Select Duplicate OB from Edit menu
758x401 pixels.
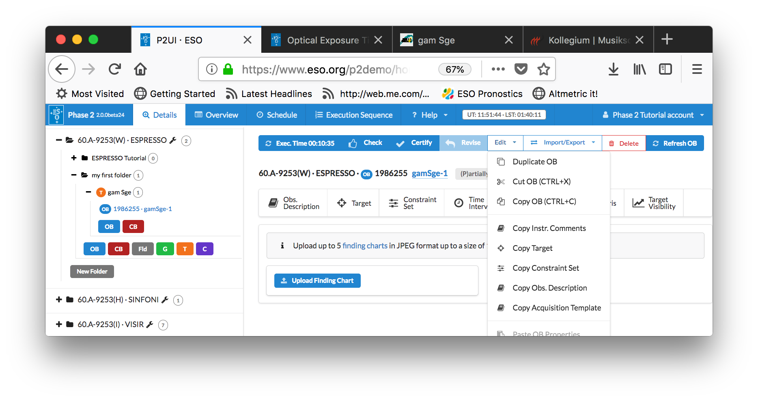[534, 162]
